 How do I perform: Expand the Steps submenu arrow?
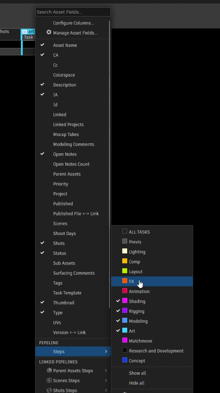[106, 351]
